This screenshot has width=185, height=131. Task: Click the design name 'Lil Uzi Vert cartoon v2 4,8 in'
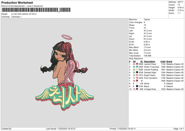click(x=24, y=14)
